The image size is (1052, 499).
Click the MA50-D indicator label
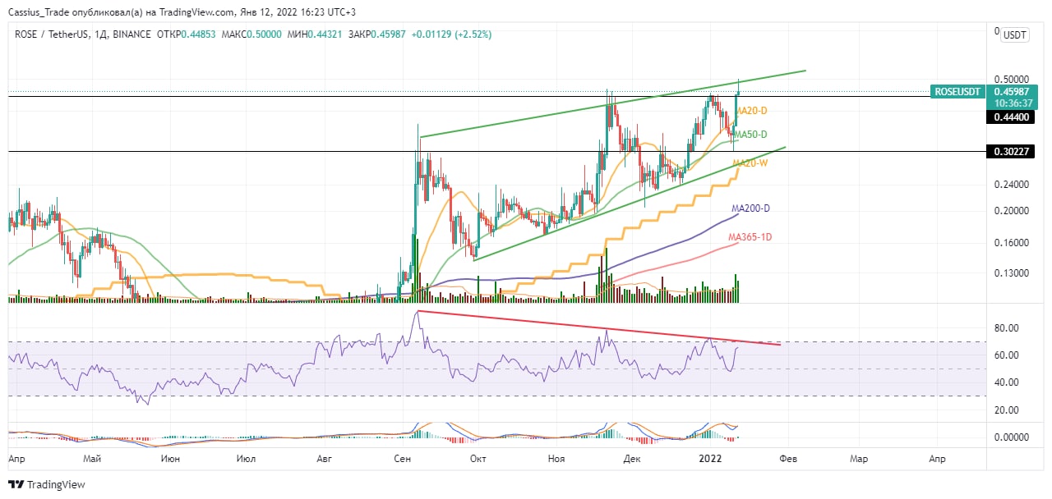750,135
